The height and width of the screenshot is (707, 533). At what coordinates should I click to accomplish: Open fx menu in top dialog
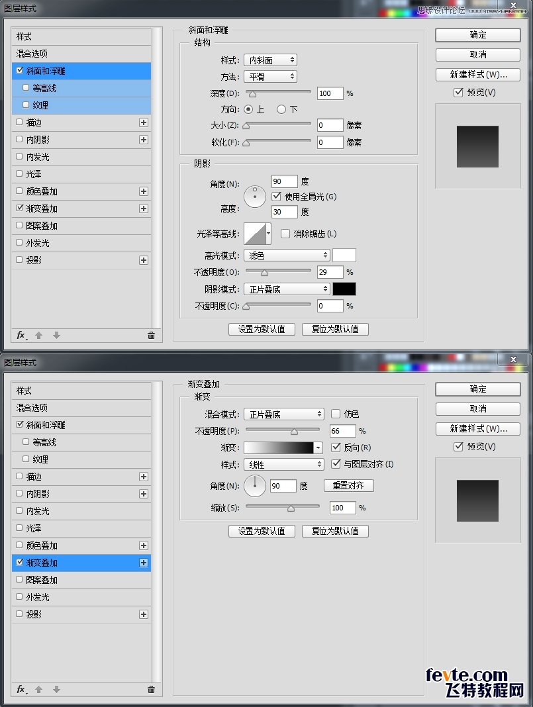tap(22, 335)
